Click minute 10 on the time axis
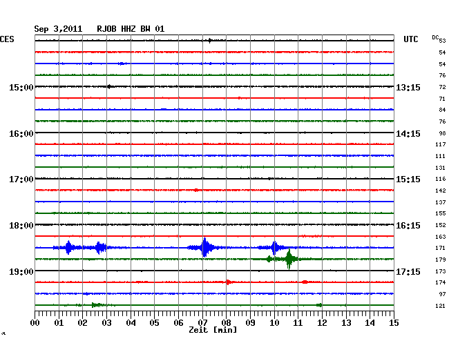 pos(274,323)
